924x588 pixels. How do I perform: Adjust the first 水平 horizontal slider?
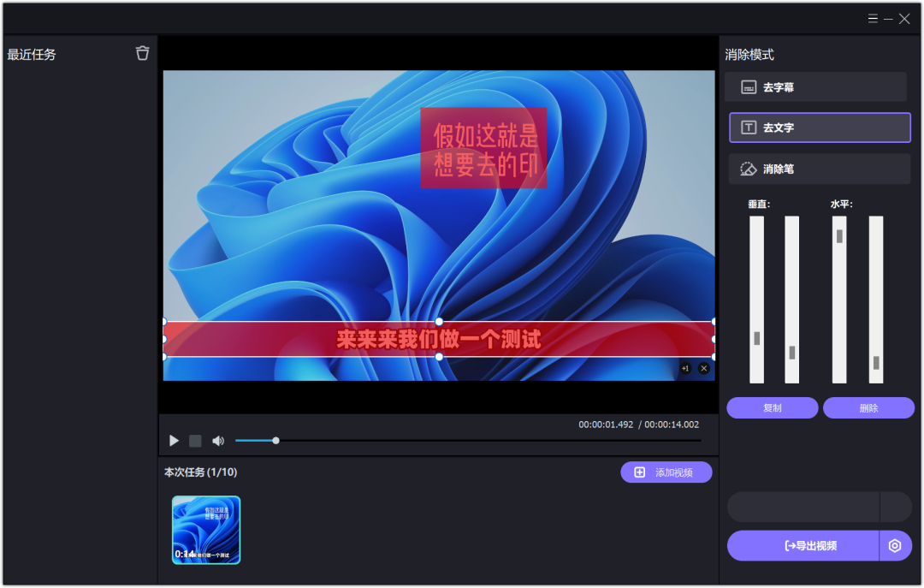point(840,236)
